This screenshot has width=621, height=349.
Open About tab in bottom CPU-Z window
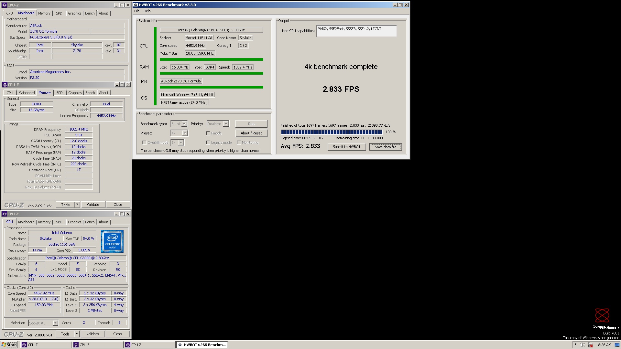click(103, 222)
